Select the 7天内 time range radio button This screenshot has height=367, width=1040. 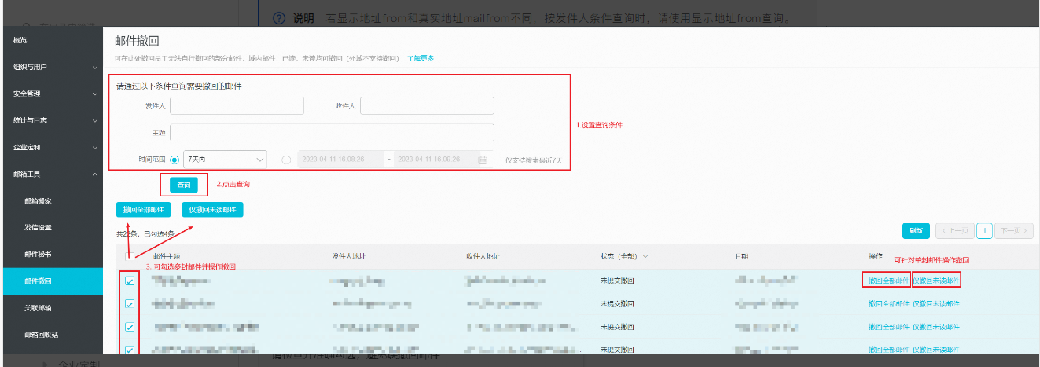[175, 160]
